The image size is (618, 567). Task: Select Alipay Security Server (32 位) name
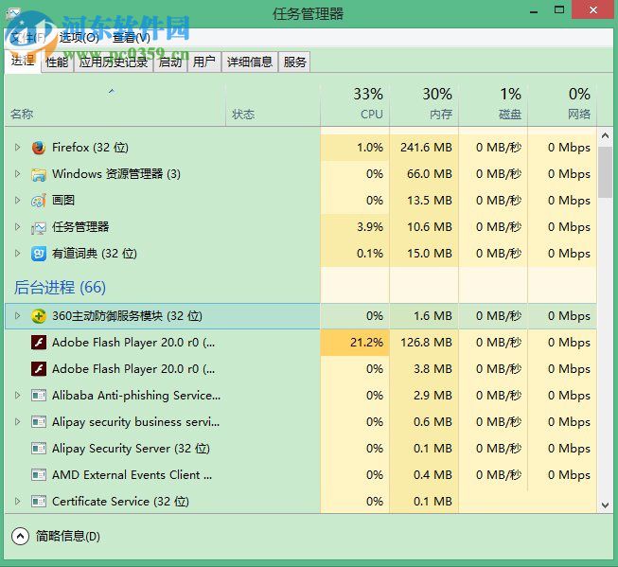point(131,449)
